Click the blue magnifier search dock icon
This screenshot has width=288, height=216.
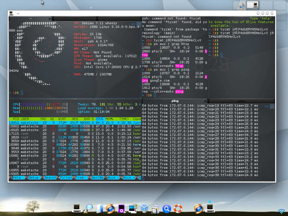[166, 208]
